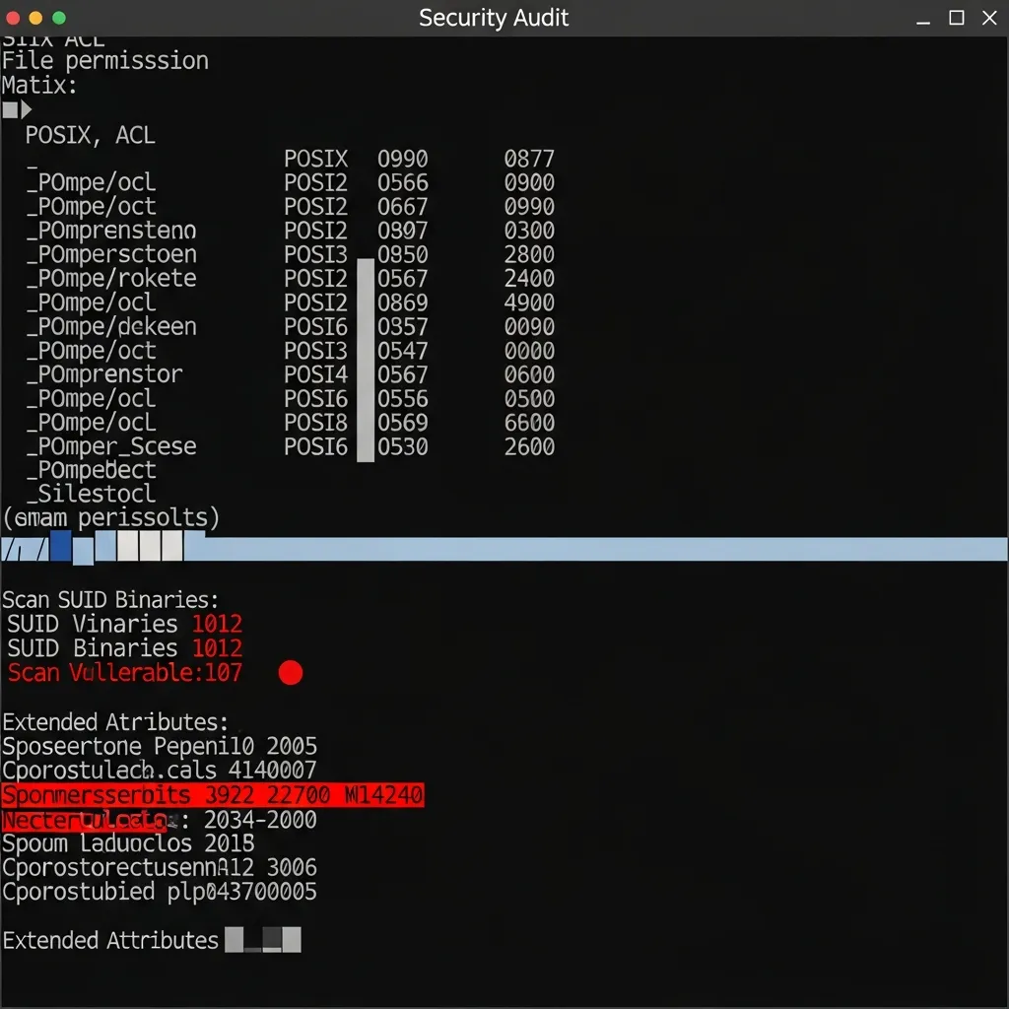
Task: Click the rightmost square icon at the bottom
Action: click(291, 941)
